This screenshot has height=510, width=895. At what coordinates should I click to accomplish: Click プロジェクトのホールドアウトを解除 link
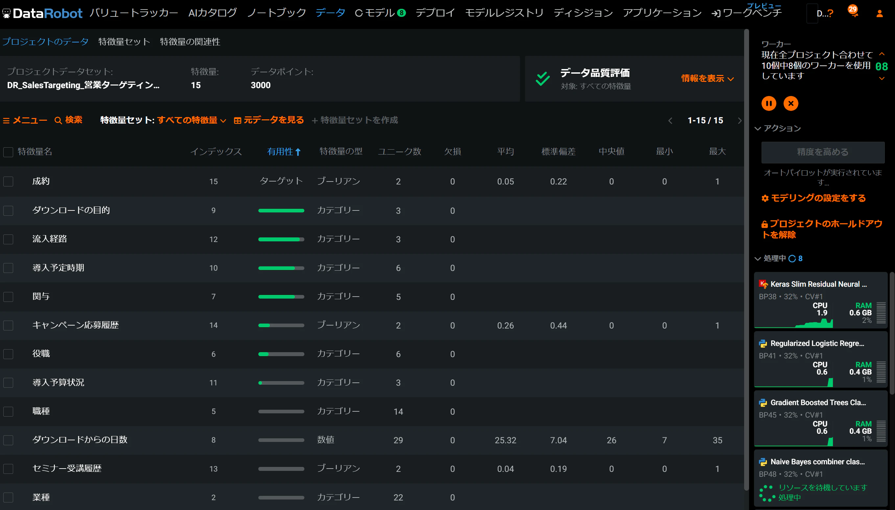[822, 229]
